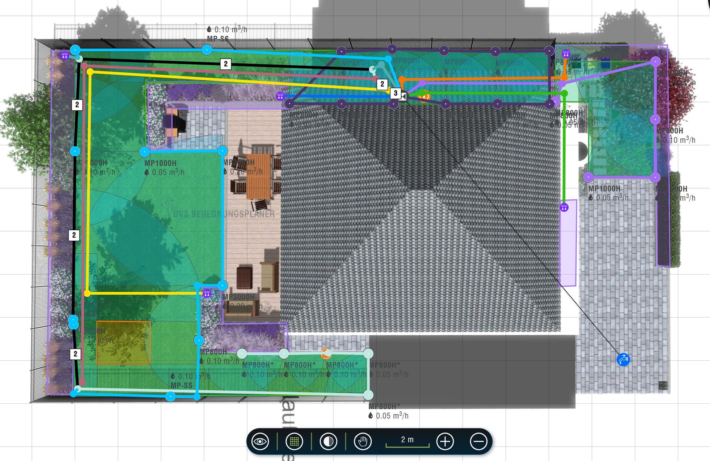The height and width of the screenshot is (461, 710).
Task: Toggle visibility with the eye icon
Action: [x=260, y=441]
